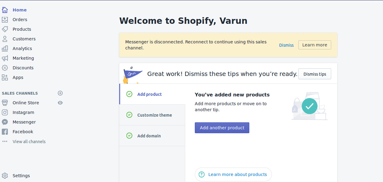
Task: View online store using the eye icon
Action: [x=60, y=103]
